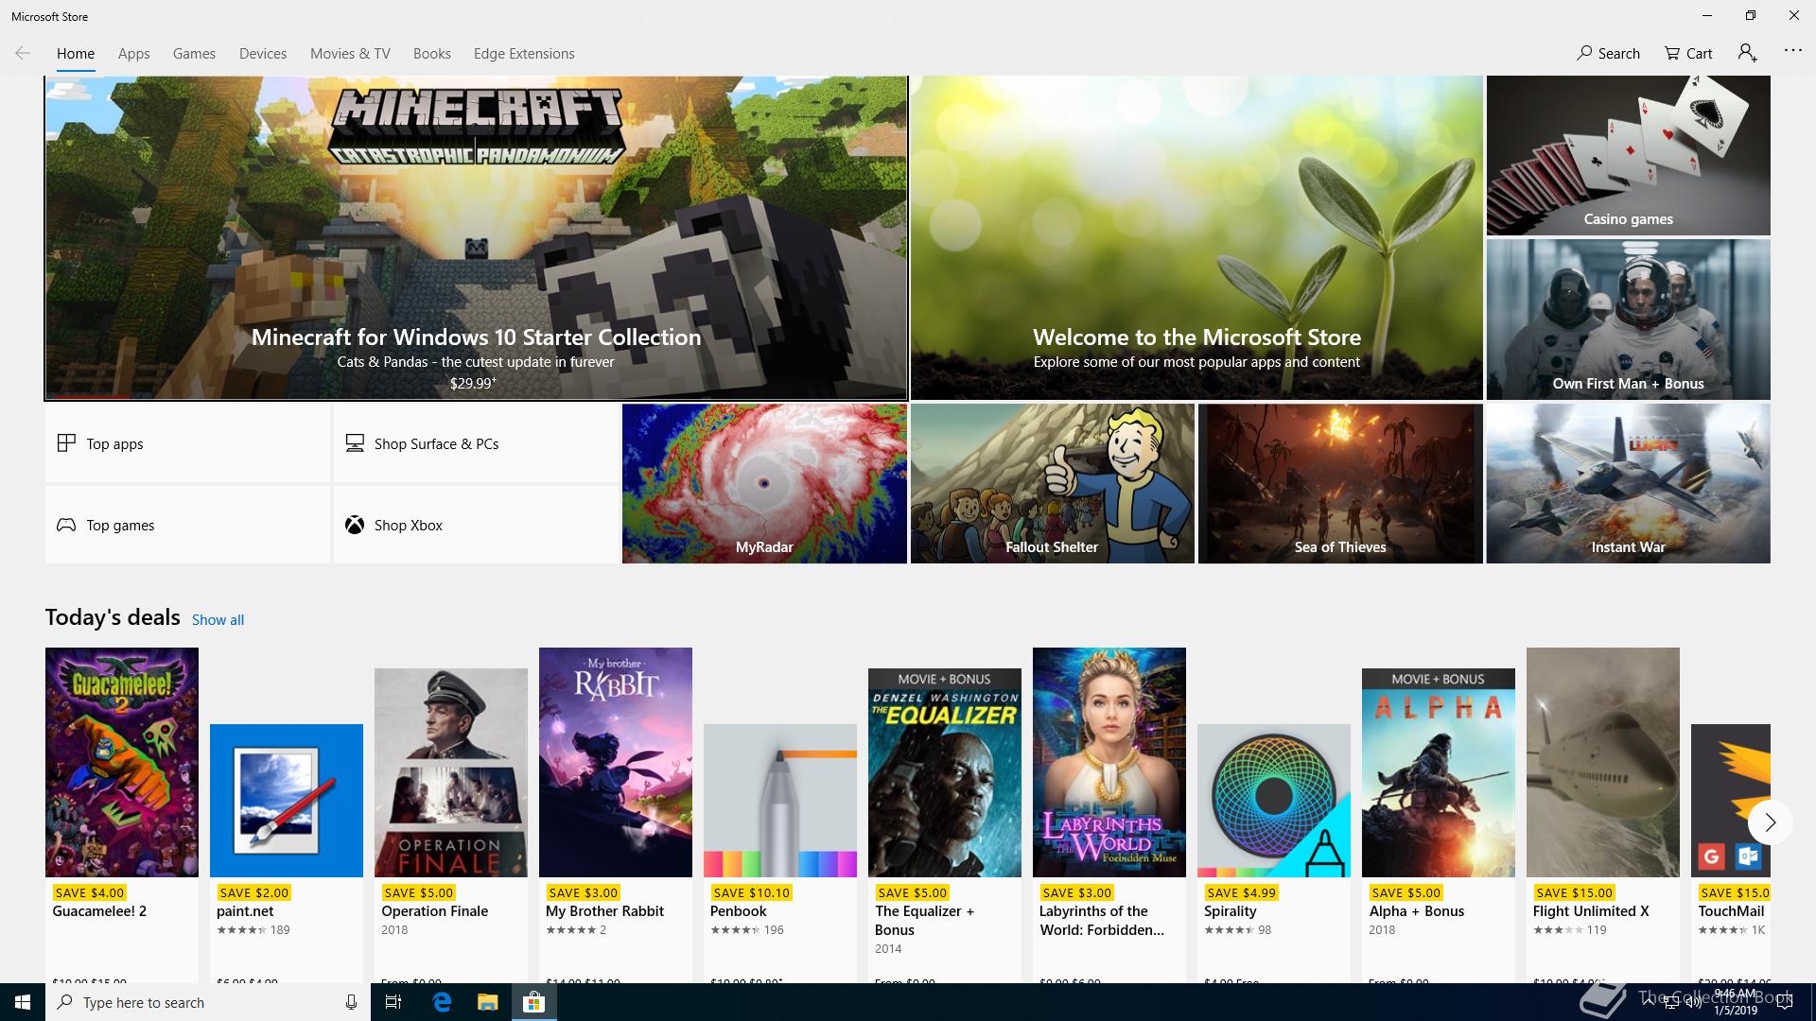Screen dimensions: 1816x1021
Task: Click the Microsoft Store taskbar icon
Action: 533,1002
